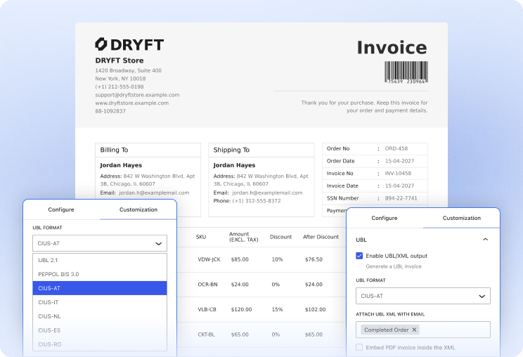Click the 10% discount cell
The width and height of the screenshot is (523, 357).
pyautogui.click(x=277, y=259)
